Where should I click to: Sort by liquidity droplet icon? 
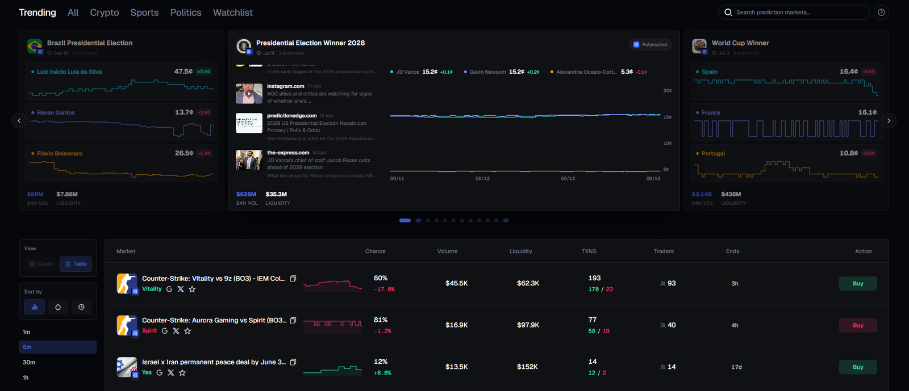58,307
